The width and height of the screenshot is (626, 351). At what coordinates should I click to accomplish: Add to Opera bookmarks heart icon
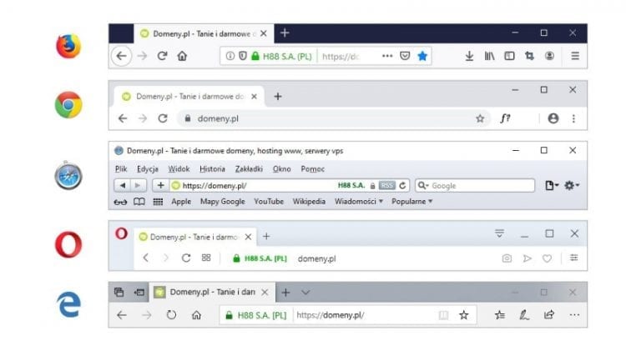click(x=547, y=258)
